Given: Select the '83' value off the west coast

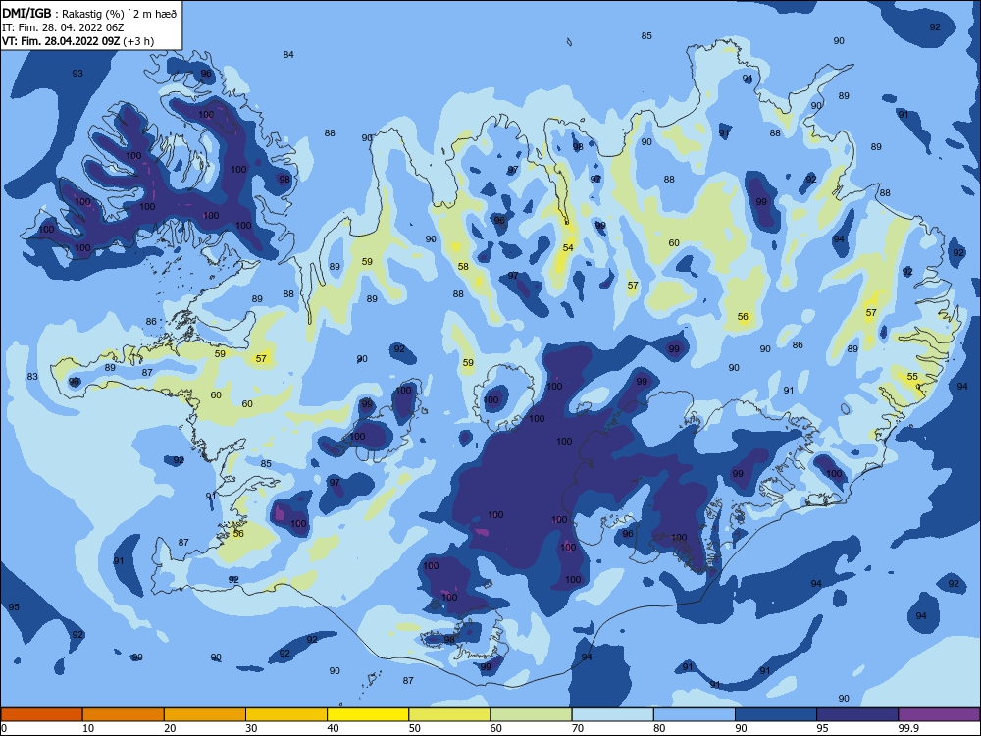Looking at the screenshot, I should pos(32,377).
